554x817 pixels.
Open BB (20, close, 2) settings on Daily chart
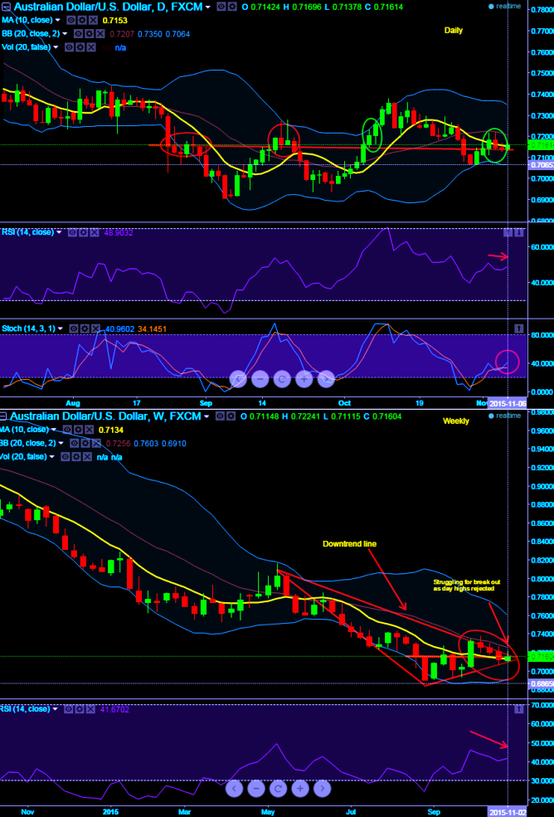pos(89,33)
